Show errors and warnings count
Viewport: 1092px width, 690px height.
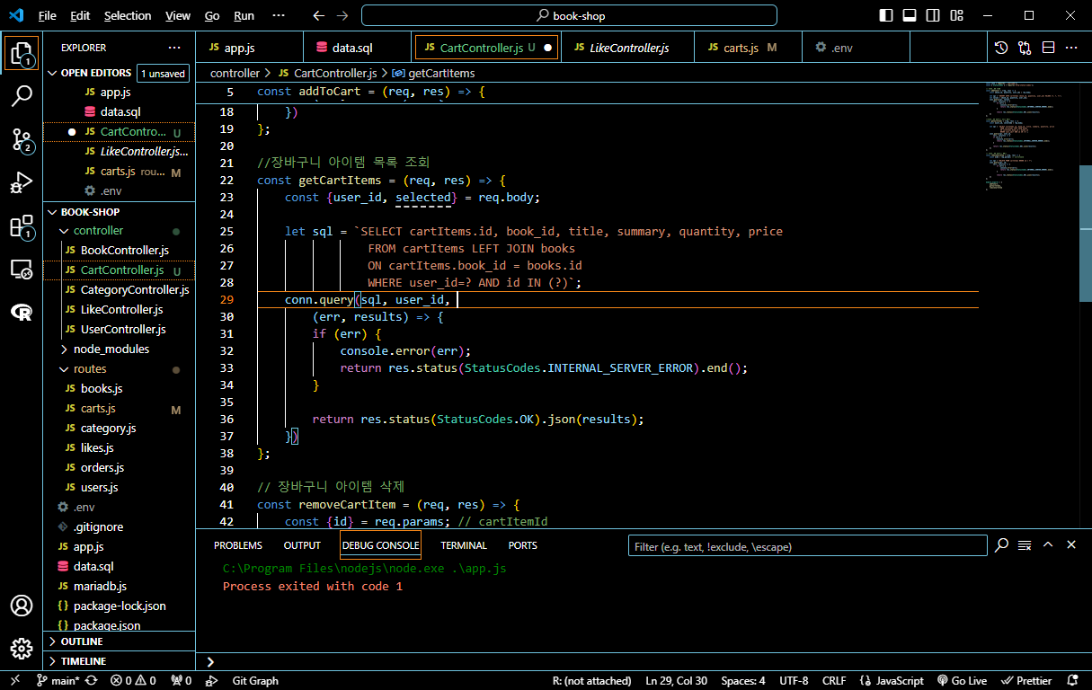(133, 681)
